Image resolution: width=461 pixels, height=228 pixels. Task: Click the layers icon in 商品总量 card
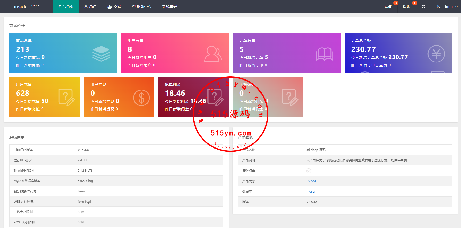101,54
